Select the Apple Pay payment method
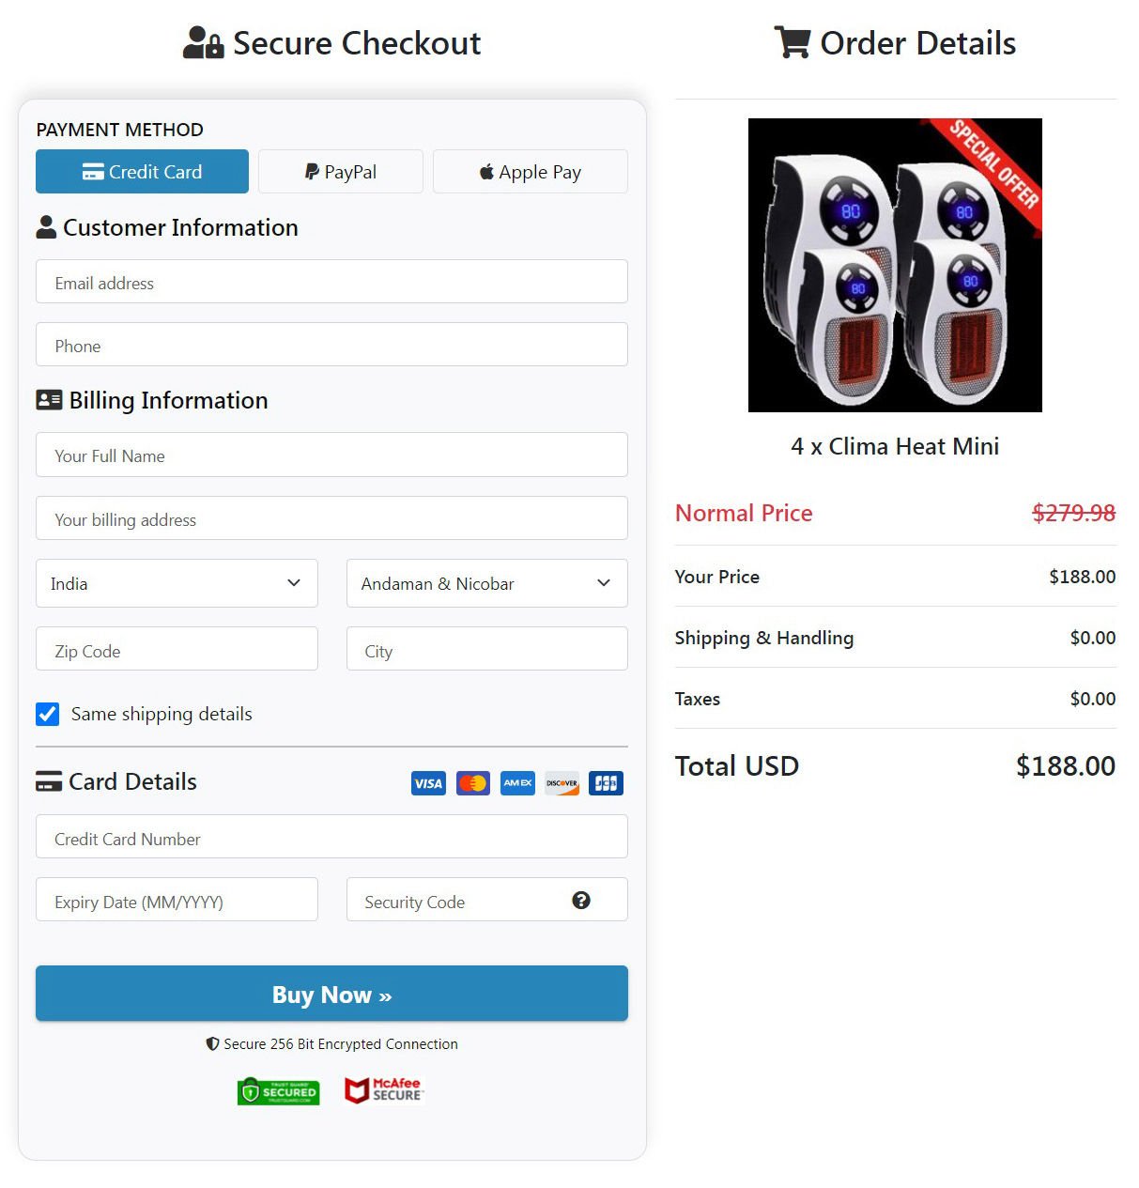This screenshot has height=1188, width=1139. pos(530,171)
